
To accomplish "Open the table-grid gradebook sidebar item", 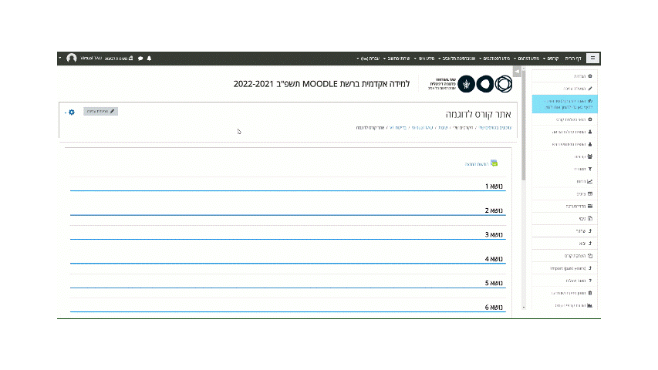I will click(x=565, y=193).
